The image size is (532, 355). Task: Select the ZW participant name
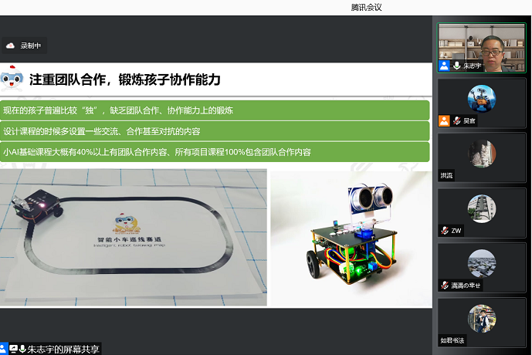pyautogui.click(x=456, y=231)
